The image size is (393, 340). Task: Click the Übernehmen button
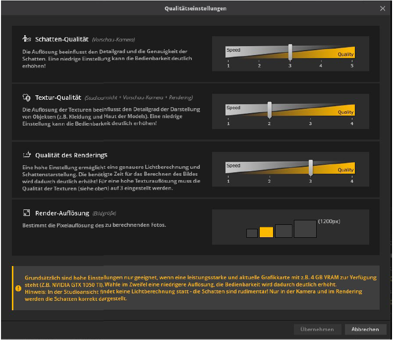(x=317, y=329)
